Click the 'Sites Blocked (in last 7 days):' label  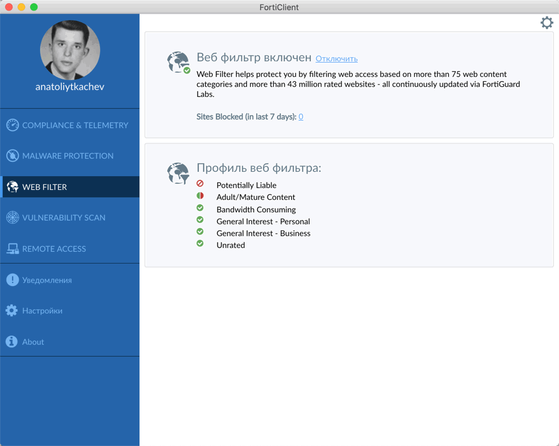pyautogui.click(x=246, y=116)
